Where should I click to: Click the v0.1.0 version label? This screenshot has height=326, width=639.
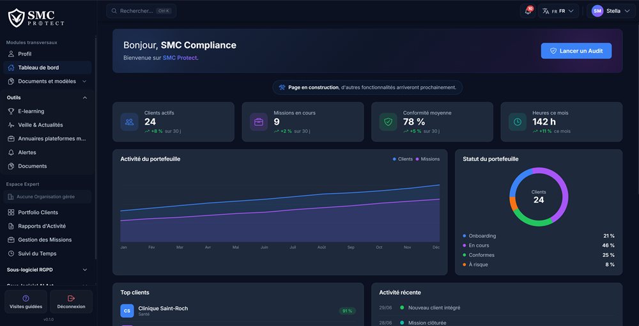49,320
